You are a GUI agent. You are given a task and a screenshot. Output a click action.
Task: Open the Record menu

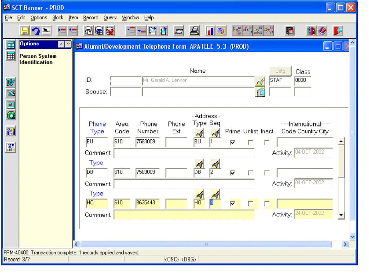[90, 18]
